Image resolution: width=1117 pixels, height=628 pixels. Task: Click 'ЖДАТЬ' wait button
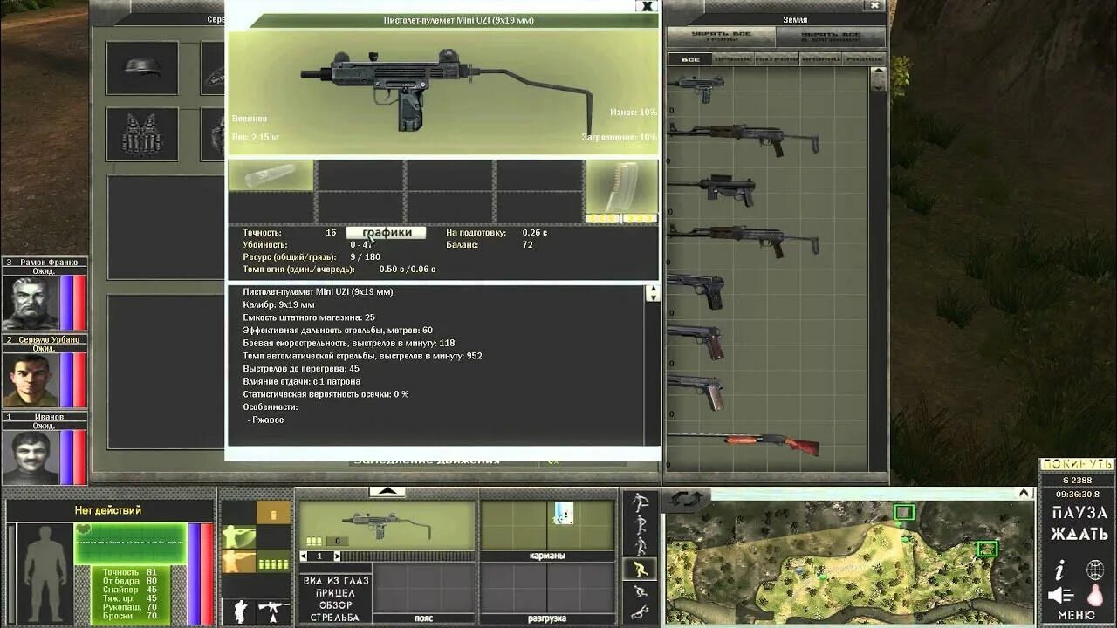[x=1079, y=534]
